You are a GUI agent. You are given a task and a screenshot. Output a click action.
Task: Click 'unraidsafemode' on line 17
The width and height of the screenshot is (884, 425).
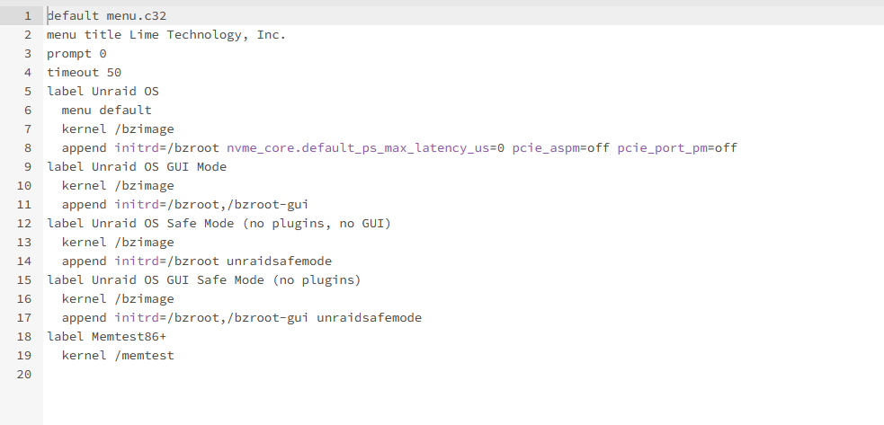coord(370,318)
